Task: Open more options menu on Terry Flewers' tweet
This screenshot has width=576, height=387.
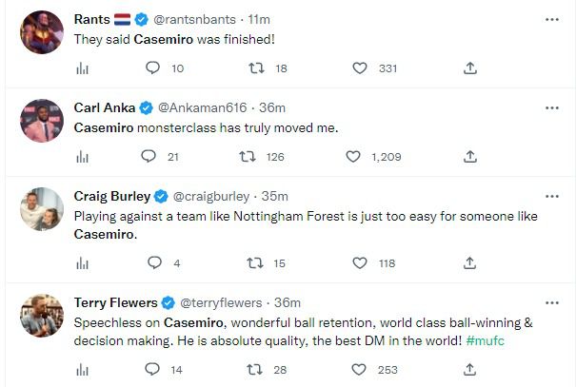Action: coord(551,302)
